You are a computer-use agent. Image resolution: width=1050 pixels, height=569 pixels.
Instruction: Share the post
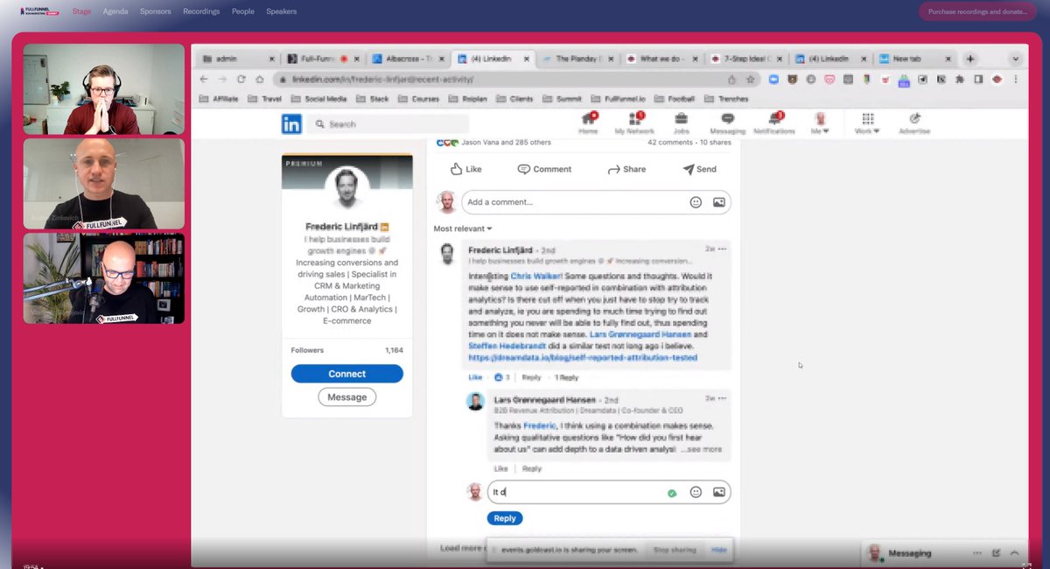coord(626,169)
